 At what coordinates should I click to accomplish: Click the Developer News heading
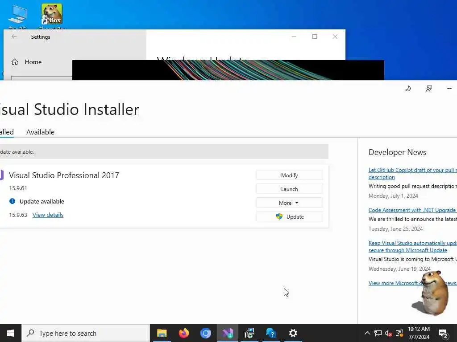coord(397,152)
